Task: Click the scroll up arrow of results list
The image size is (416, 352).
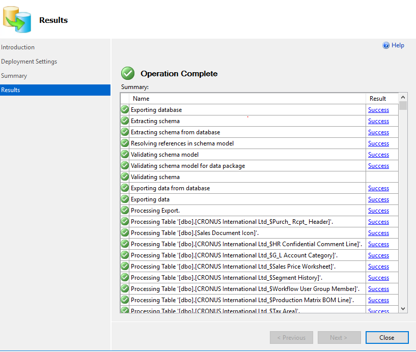Action: pyautogui.click(x=403, y=97)
